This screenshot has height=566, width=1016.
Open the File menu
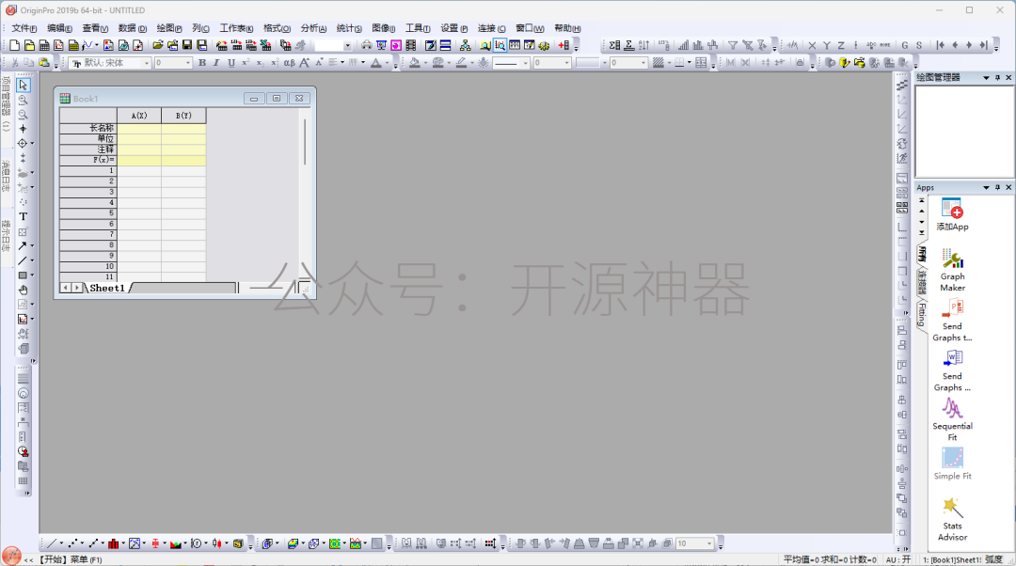pos(24,28)
